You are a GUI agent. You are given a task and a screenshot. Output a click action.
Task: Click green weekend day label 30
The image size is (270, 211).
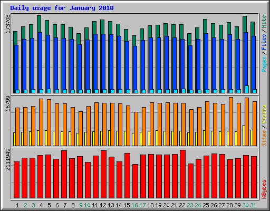245,205
